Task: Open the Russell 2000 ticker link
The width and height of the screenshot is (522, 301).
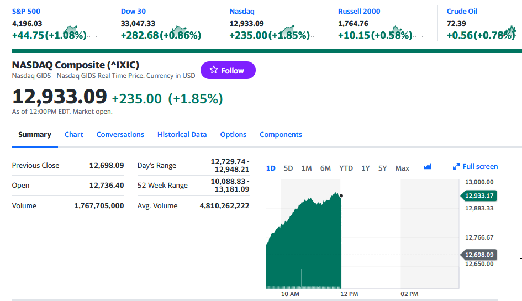Action: (359, 11)
